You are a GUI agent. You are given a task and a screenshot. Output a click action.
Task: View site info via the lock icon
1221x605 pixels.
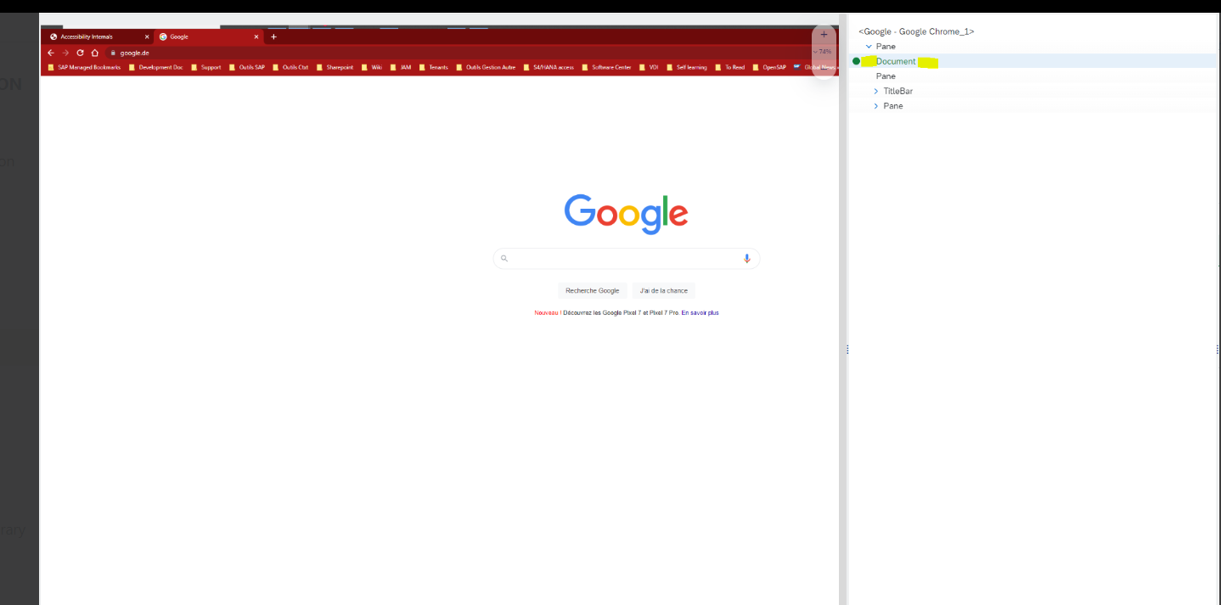(x=113, y=53)
